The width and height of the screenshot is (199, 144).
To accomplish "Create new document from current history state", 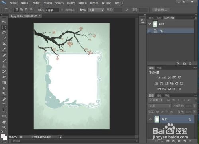I will tap(178, 64).
